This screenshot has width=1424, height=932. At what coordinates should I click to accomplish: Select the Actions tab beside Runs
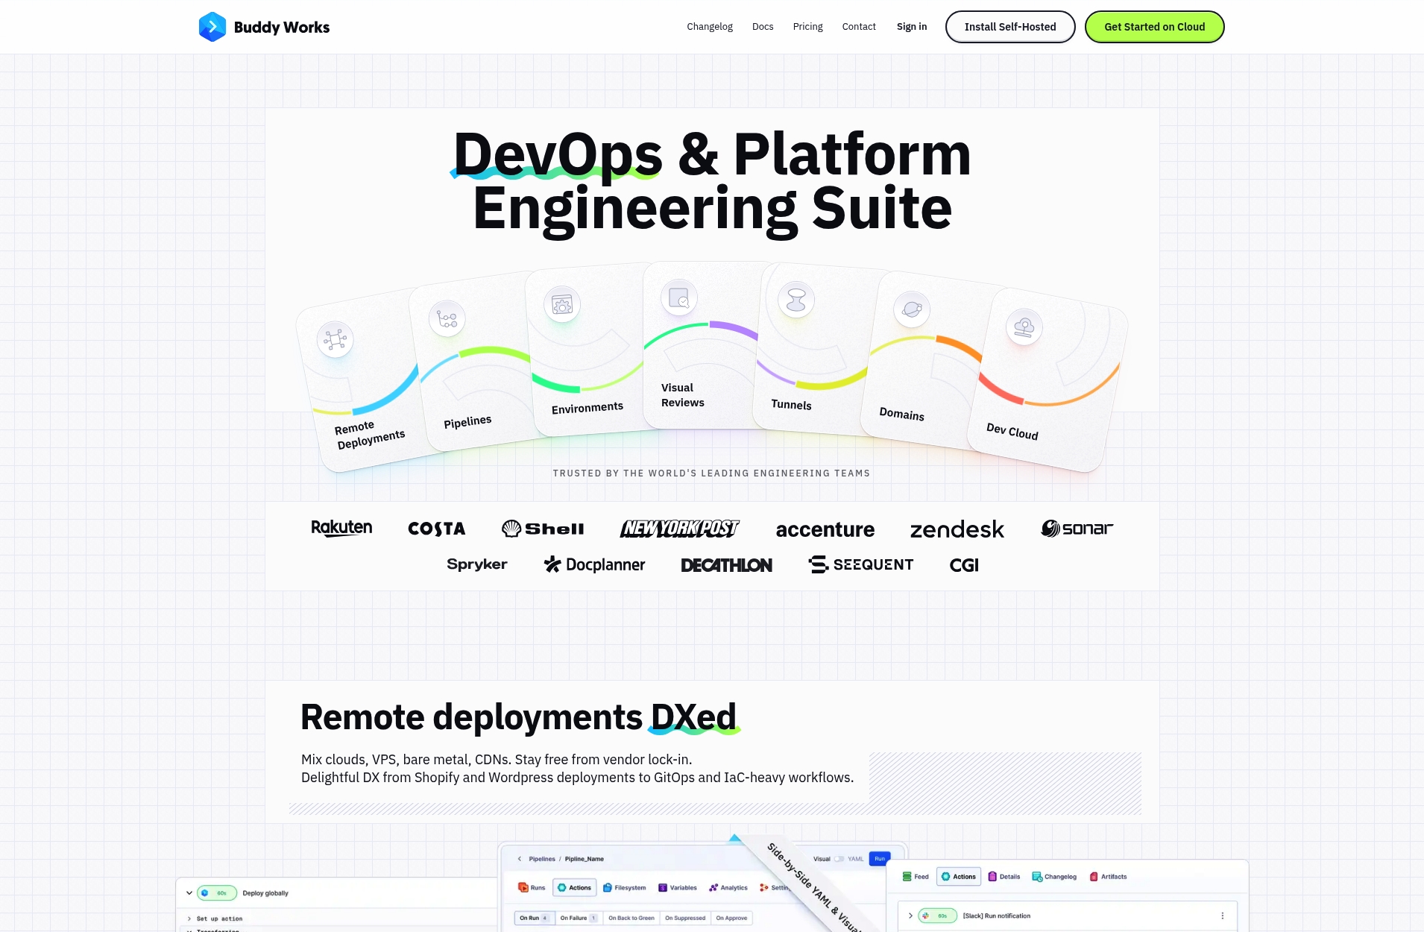pos(574,887)
